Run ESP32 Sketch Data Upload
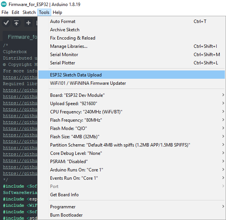 (x=131, y=75)
